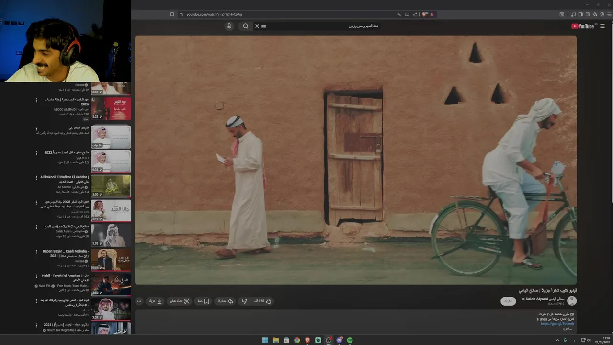Click the search magnifier button

[246, 26]
